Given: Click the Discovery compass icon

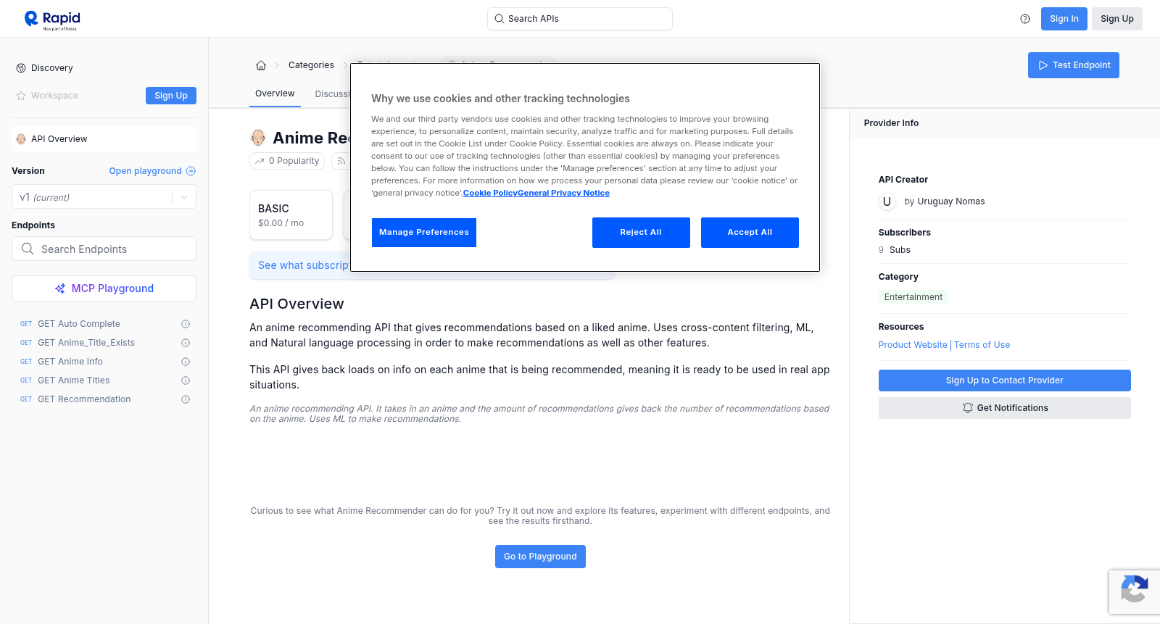Looking at the screenshot, I should (21, 68).
